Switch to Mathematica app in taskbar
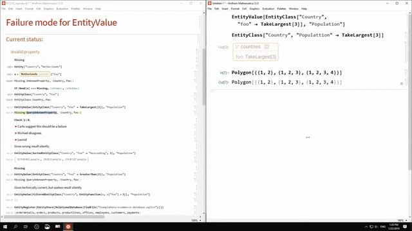The image size is (412, 231). click(68, 227)
